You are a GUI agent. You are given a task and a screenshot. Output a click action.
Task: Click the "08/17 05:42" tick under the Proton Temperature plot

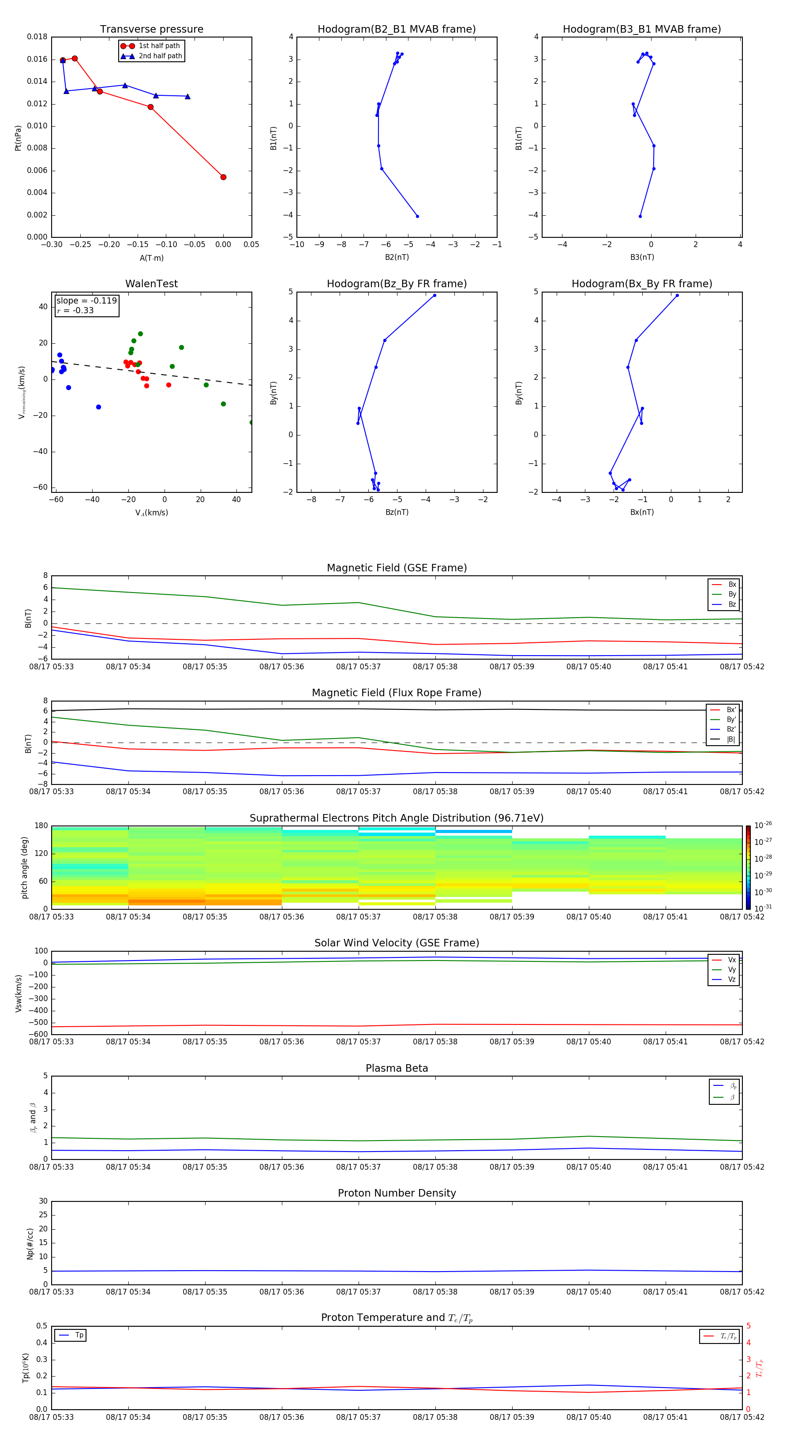coord(742,1417)
